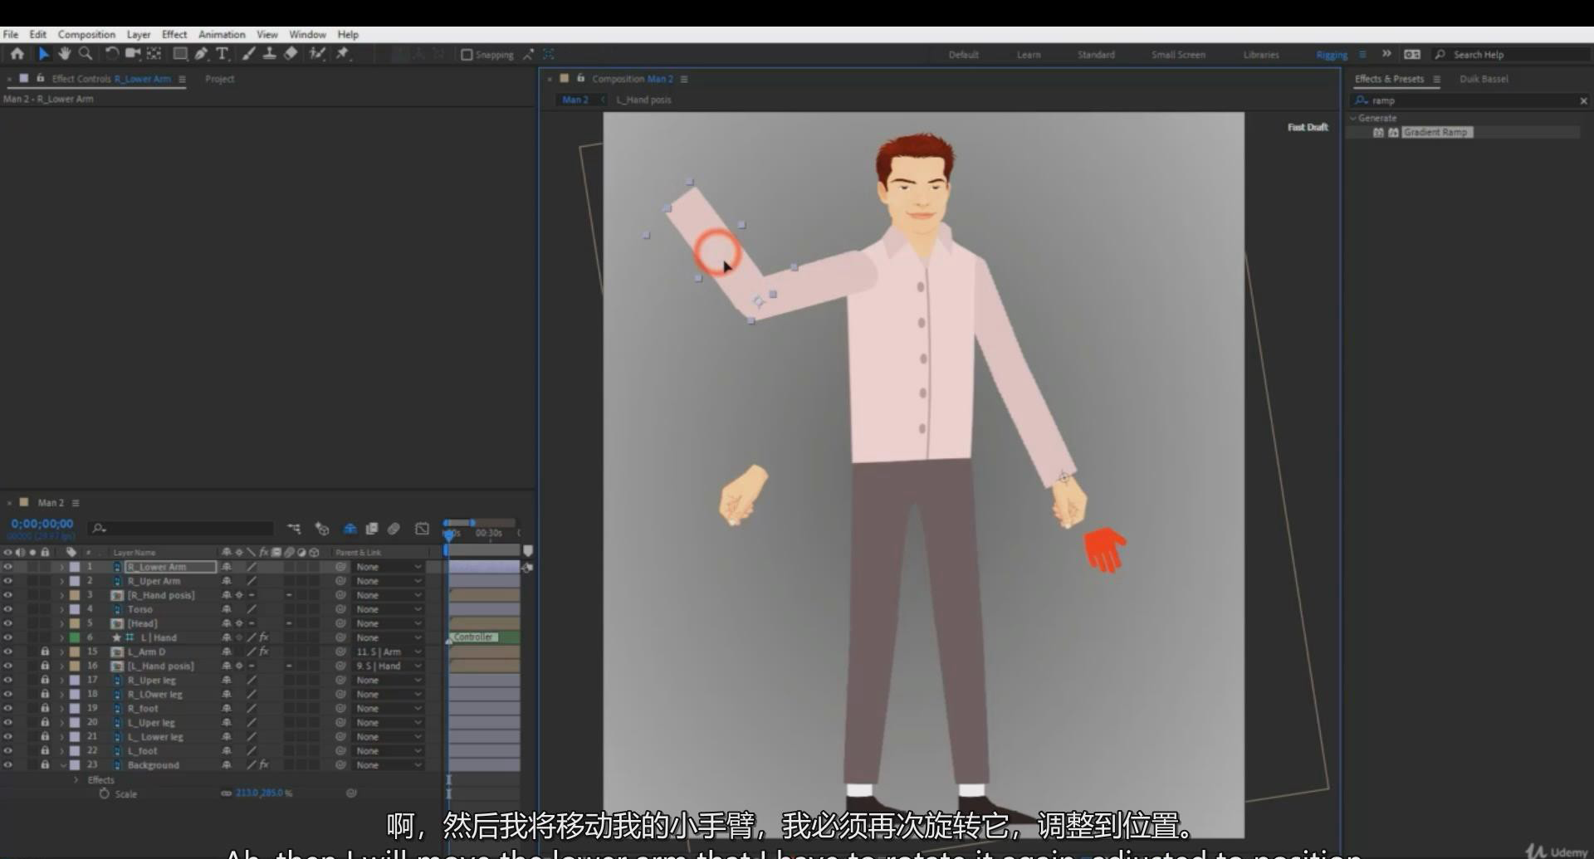Open the Animation menu
This screenshot has height=859, width=1594.
(x=221, y=34)
